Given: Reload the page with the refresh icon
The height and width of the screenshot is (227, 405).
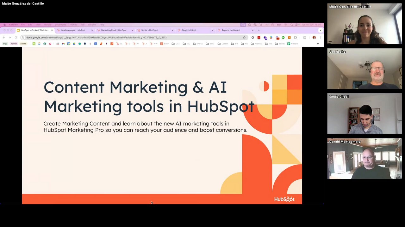Looking at the screenshot, I should click(x=16, y=38).
